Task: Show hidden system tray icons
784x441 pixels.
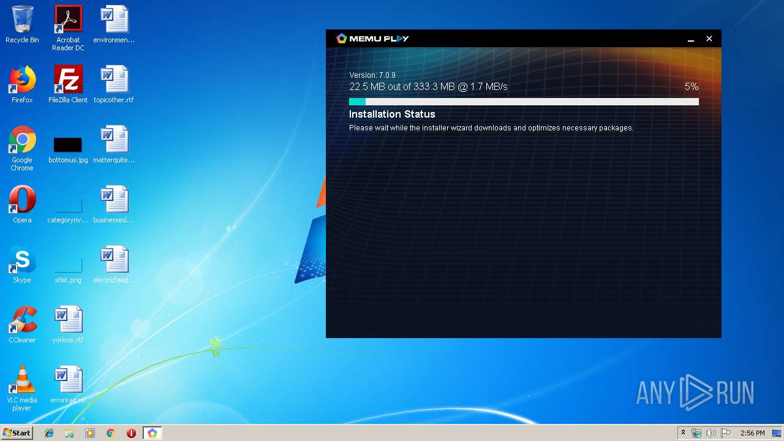Action: point(683,433)
